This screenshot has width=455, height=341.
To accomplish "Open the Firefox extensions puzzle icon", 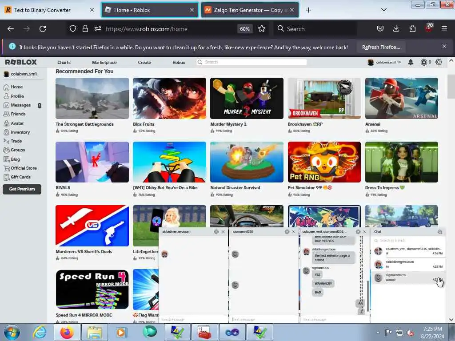I will 412,28.
